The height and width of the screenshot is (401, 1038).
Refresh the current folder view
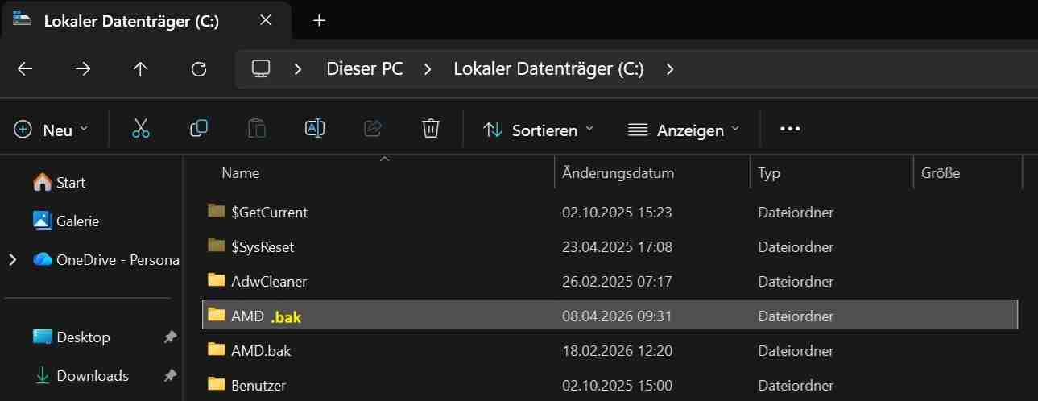pos(199,69)
